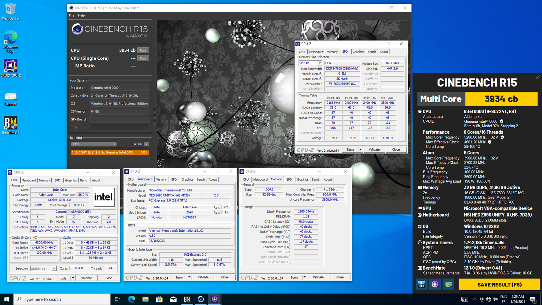Click the ENG language indicator in taskbar
Screen dimensions: 542x305
point(503,297)
